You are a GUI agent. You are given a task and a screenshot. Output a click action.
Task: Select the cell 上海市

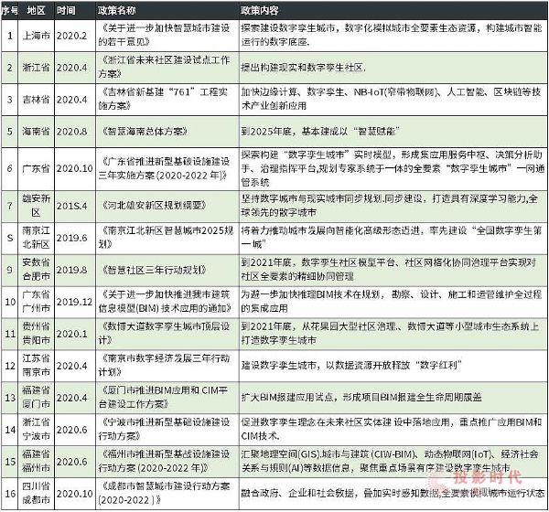click(36, 36)
